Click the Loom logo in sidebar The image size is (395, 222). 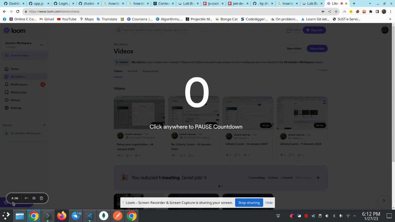tap(14, 31)
